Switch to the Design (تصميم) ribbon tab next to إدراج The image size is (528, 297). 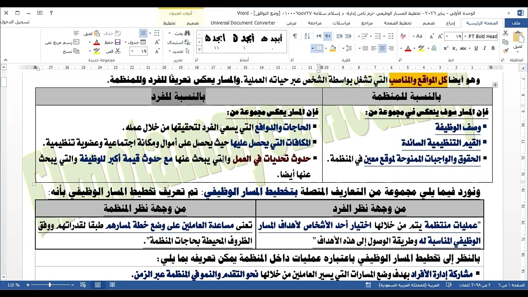[429, 23]
